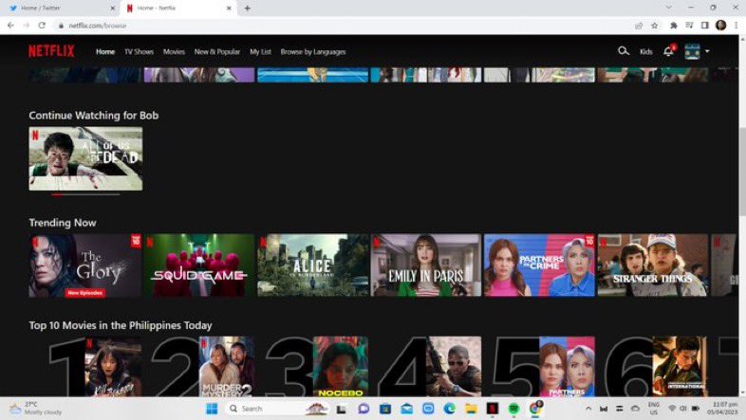Open Netflix search magnifier icon
746x420 pixels.
(x=623, y=51)
